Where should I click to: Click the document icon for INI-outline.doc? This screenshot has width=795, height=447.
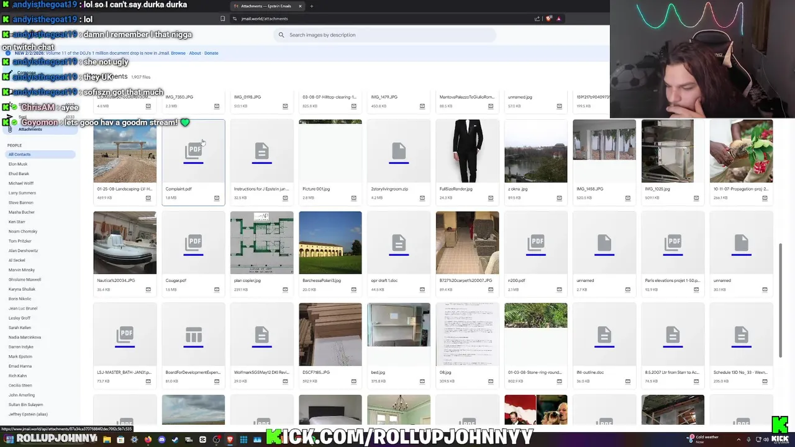(x=604, y=335)
